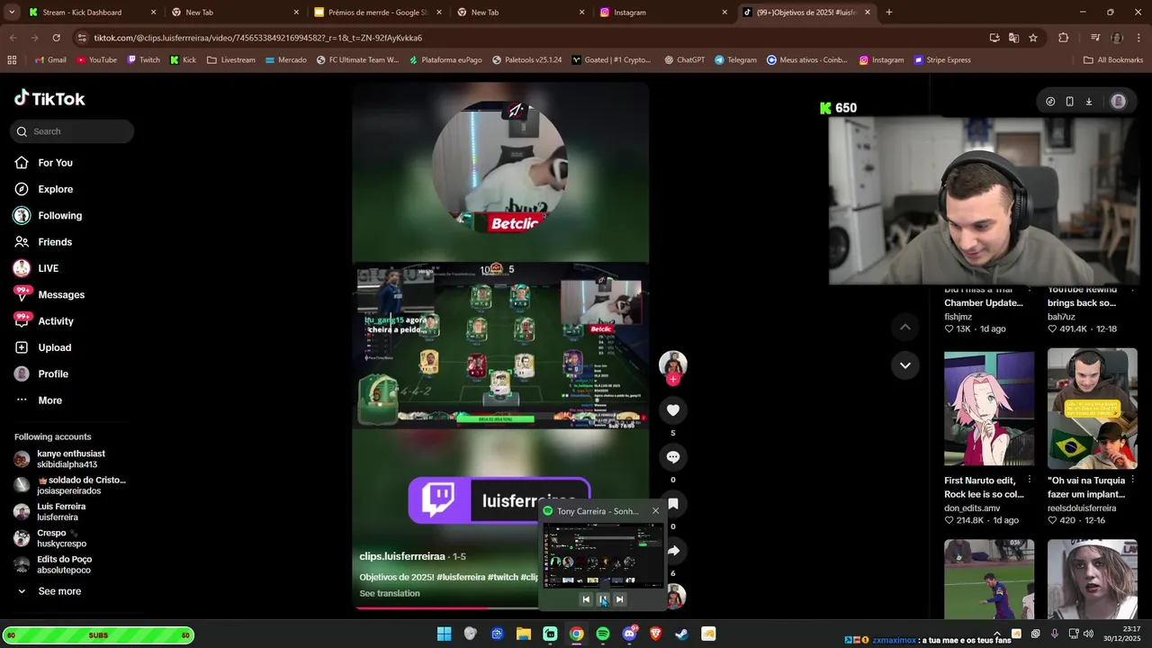Go to previous video with up chevron
Viewport: 1152px width, 648px height.
(904, 328)
